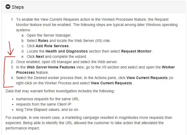The image size is (187, 135).
Task: Click the red hand-drawn arrow annotation
Action: [x=11, y=48]
